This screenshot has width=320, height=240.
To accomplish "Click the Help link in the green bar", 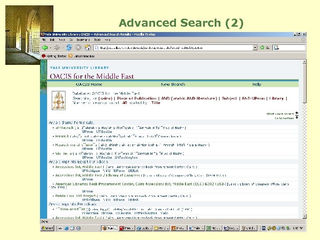I will coord(257,84).
